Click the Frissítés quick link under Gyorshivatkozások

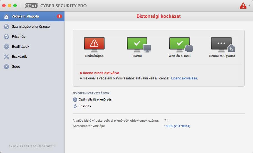click(85, 106)
